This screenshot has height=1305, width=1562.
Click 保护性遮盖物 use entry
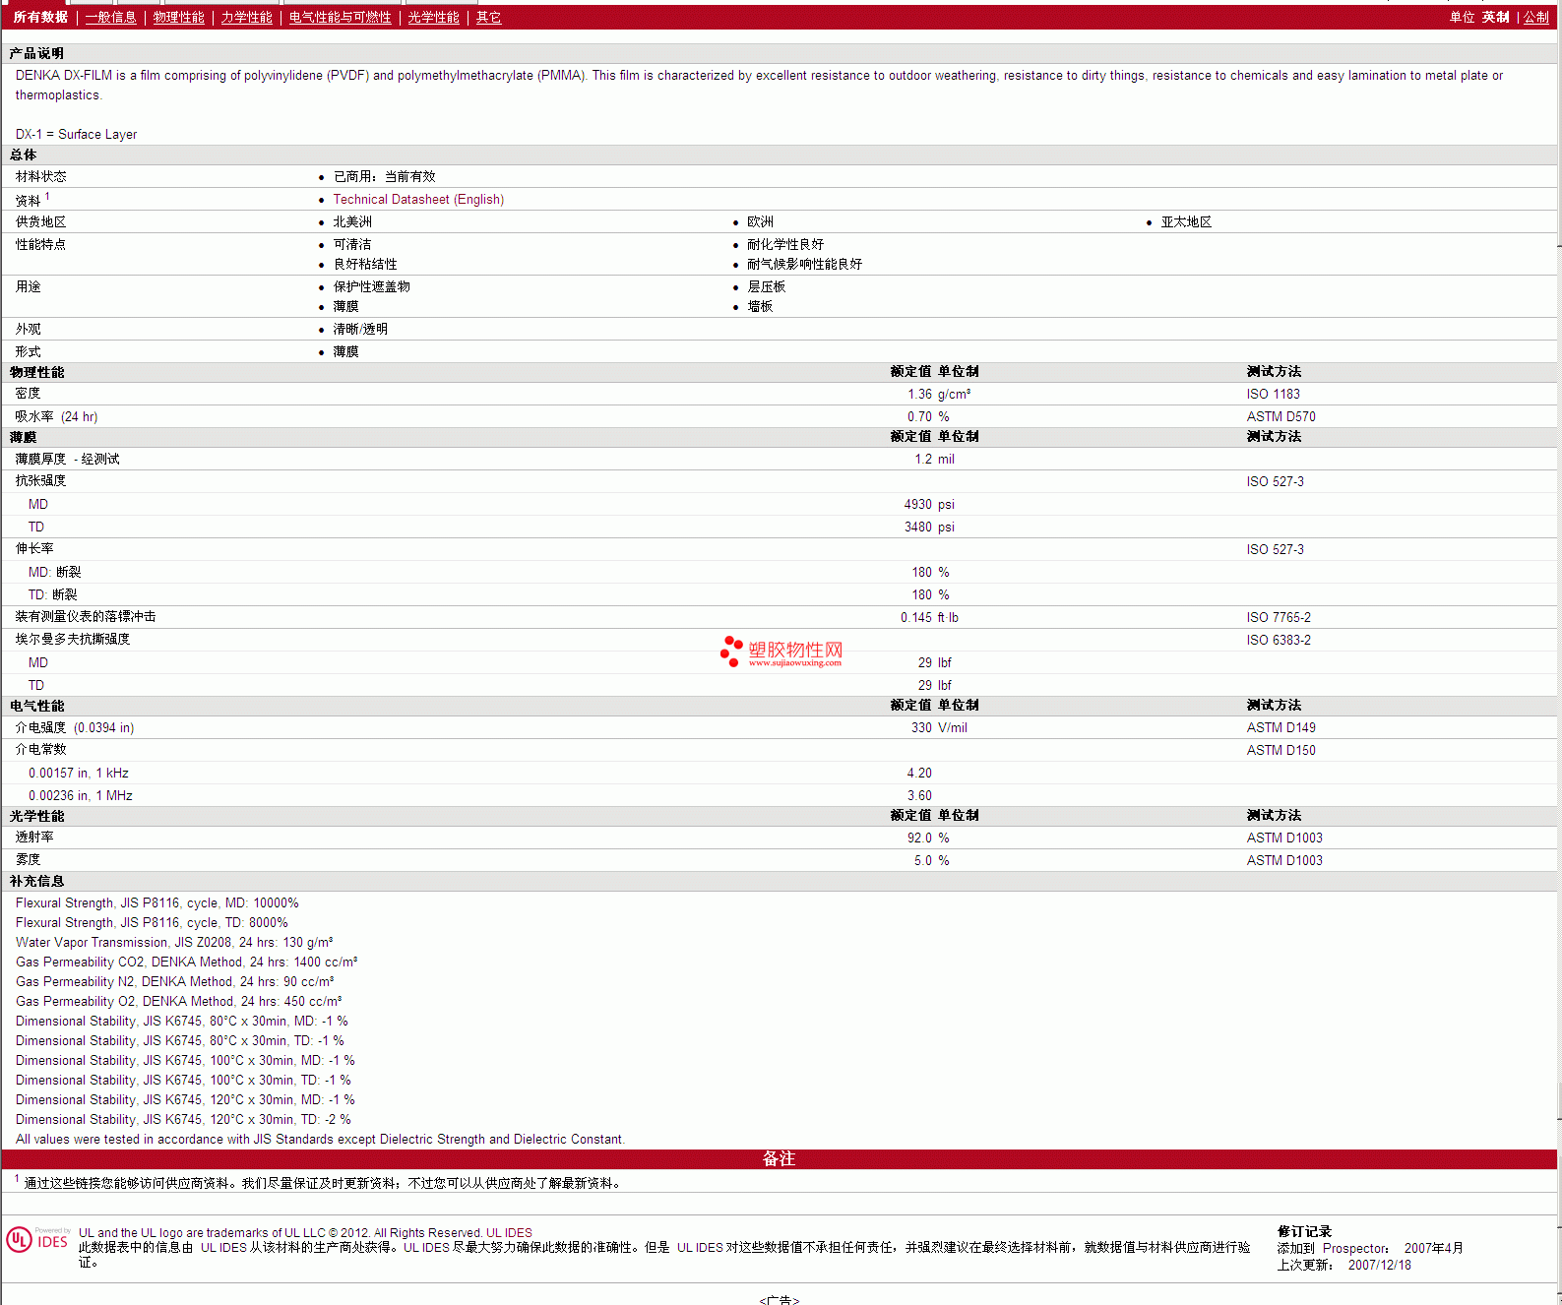[x=371, y=286]
